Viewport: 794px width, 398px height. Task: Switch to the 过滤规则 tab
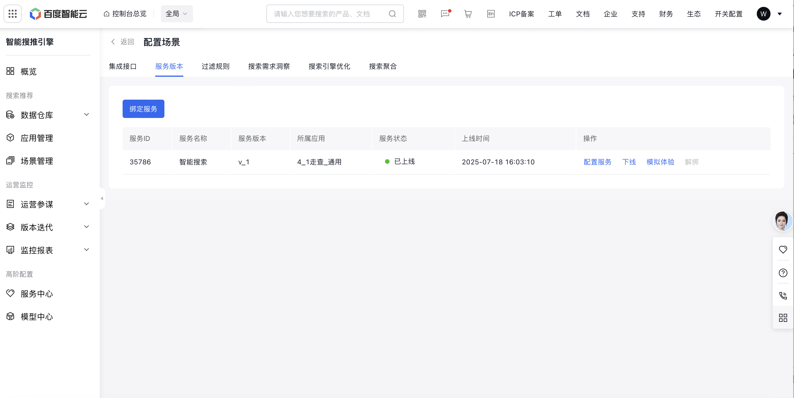(x=215, y=66)
